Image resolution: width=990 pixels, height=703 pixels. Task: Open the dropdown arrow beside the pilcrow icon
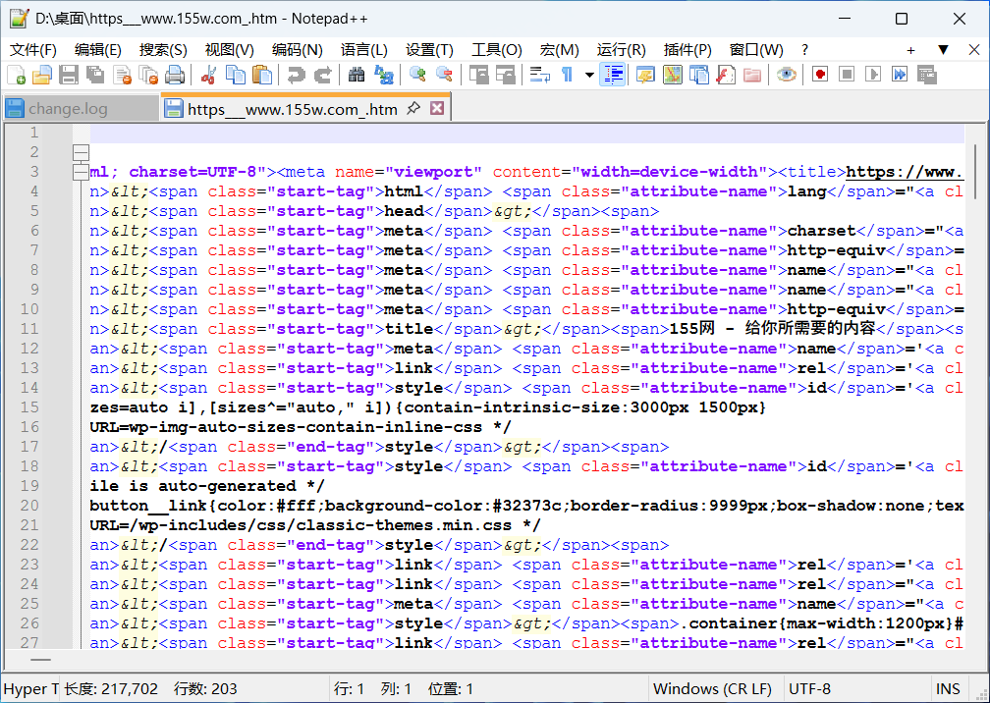click(589, 75)
